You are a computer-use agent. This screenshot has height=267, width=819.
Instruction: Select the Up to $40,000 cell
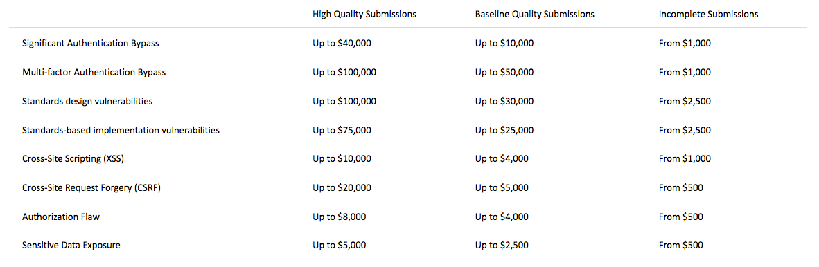coord(342,44)
